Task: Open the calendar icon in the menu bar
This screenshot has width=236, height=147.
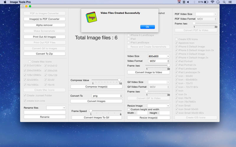Action: (x=179, y=2)
